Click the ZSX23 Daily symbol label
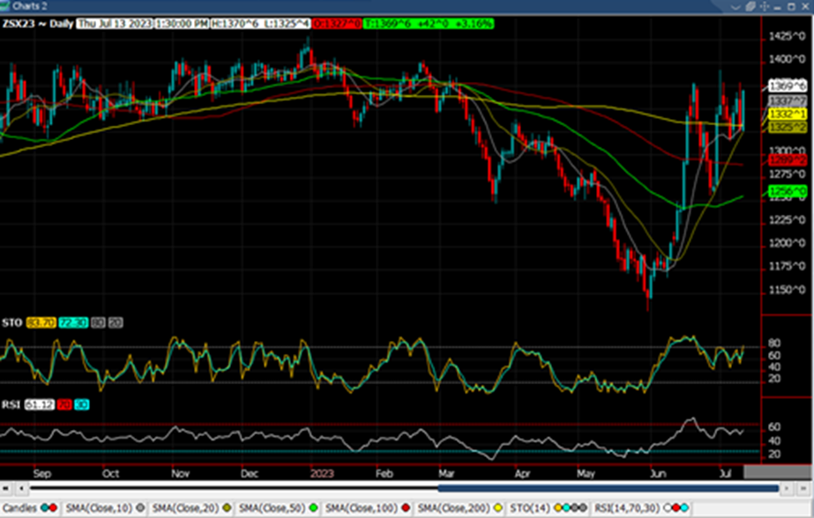Image resolution: width=814 pixels, height=518 pixels. [38, 24]
